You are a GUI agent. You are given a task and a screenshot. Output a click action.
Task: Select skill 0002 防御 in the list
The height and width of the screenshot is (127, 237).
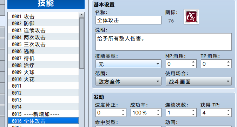point(43,23)
